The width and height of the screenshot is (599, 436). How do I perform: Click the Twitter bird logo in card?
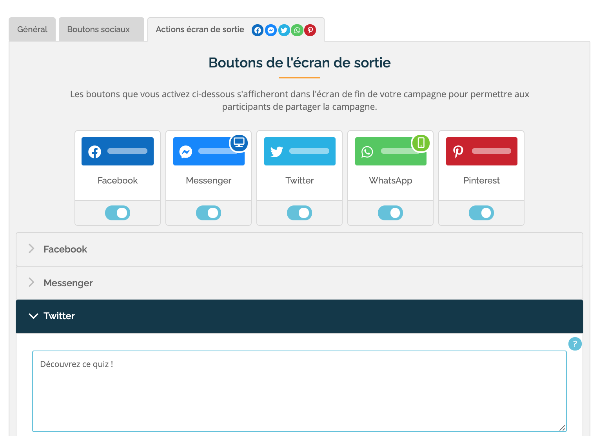[x=277, y=152]
